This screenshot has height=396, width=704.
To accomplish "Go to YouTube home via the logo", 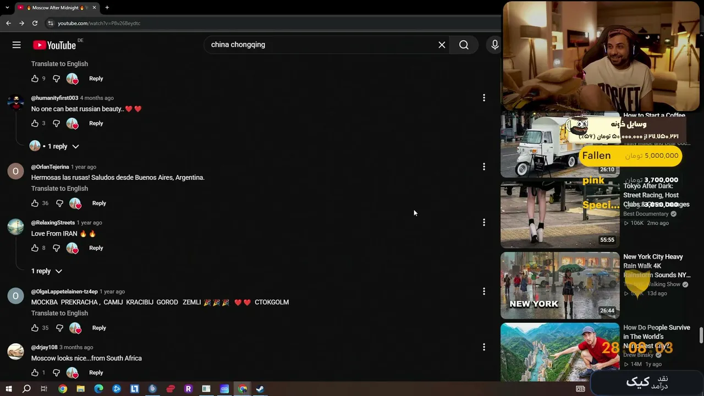I will pos(54,45).
